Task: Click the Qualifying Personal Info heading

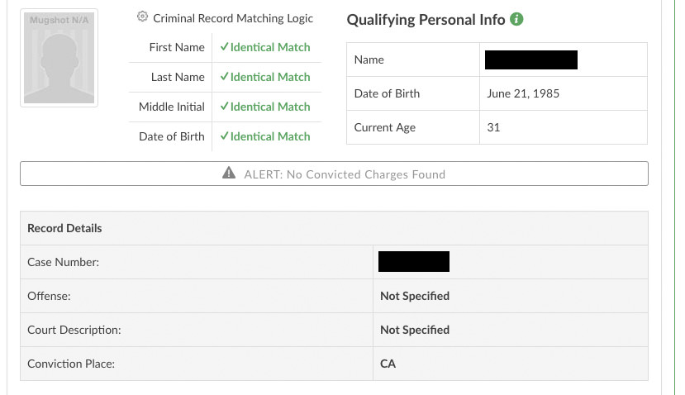Action: click(426, 20)
